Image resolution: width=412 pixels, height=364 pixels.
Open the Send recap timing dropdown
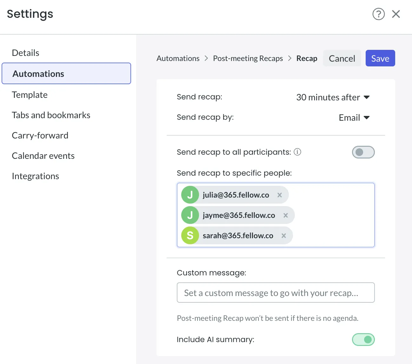[x=333, y=97]
